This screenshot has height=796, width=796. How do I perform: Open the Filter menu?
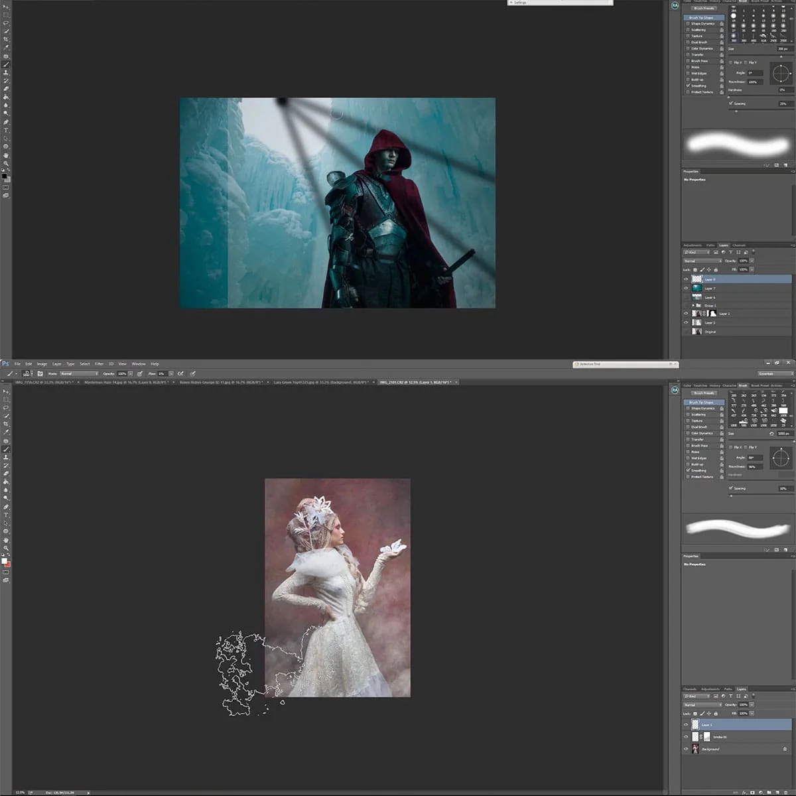(x=98, y=364)
